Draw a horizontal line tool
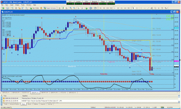This screenshot has width=181, height=109. [x=145, y=8]
